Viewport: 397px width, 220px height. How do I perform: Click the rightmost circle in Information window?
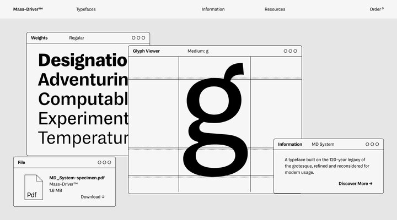[378, 144]
